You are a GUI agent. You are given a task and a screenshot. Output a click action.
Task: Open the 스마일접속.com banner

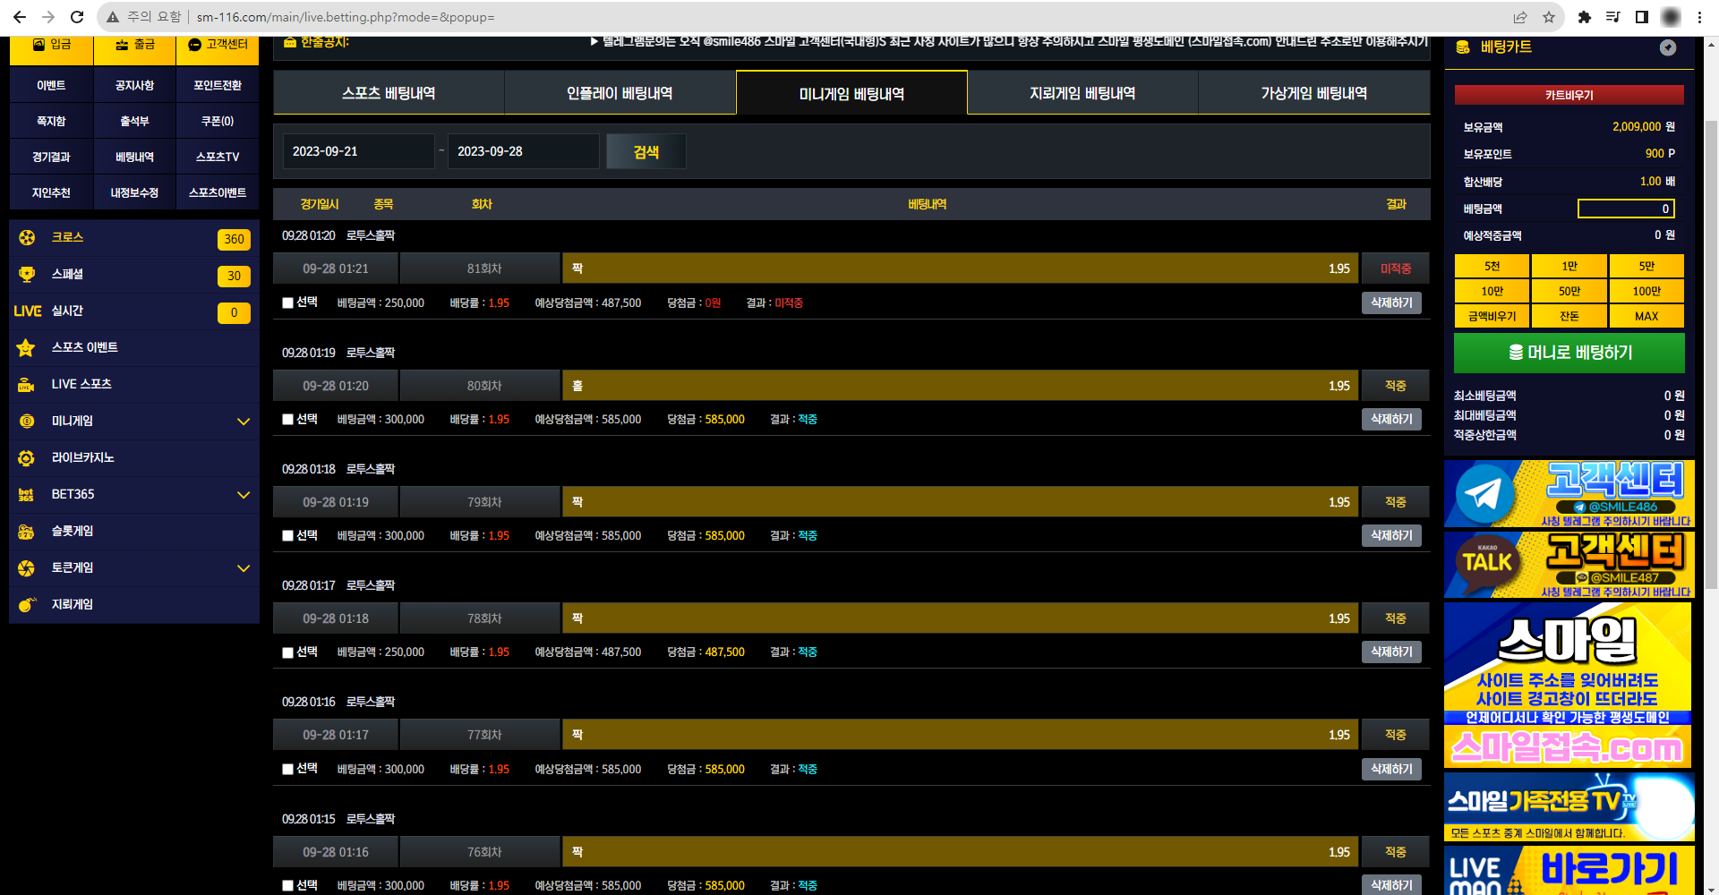click(1568, 685)
